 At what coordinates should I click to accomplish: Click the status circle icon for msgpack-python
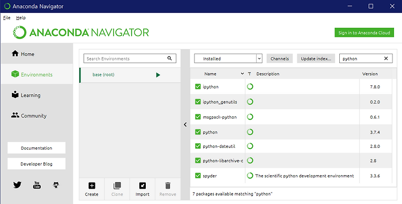point(250,116)
